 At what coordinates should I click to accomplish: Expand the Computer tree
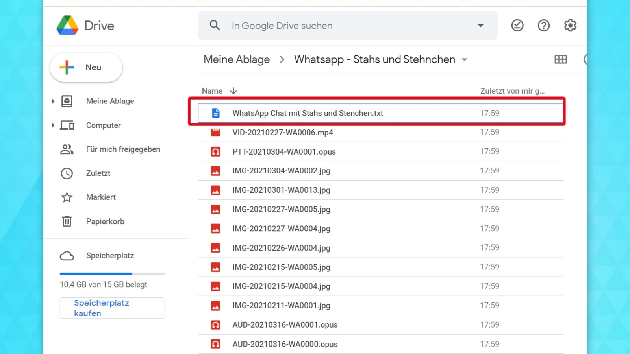(53, 125)
